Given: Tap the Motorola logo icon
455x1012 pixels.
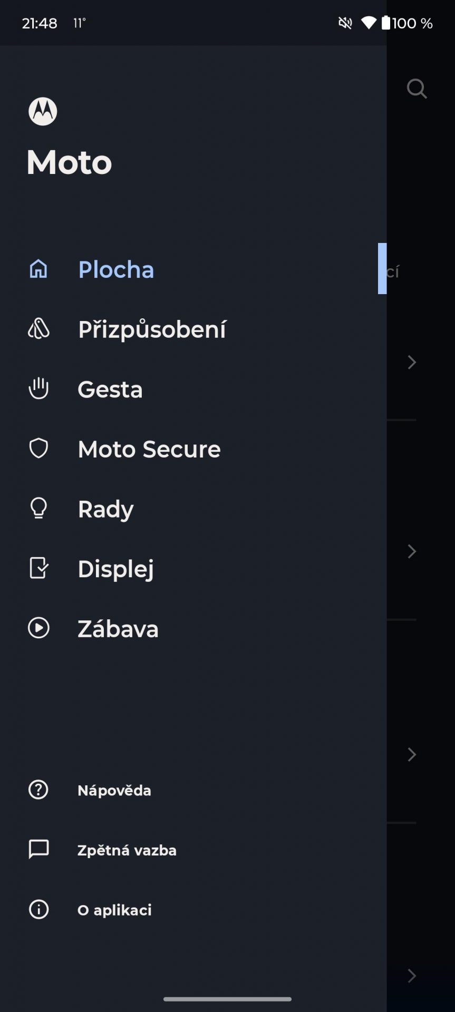Looking at the screenshot, I should point(43,111).
